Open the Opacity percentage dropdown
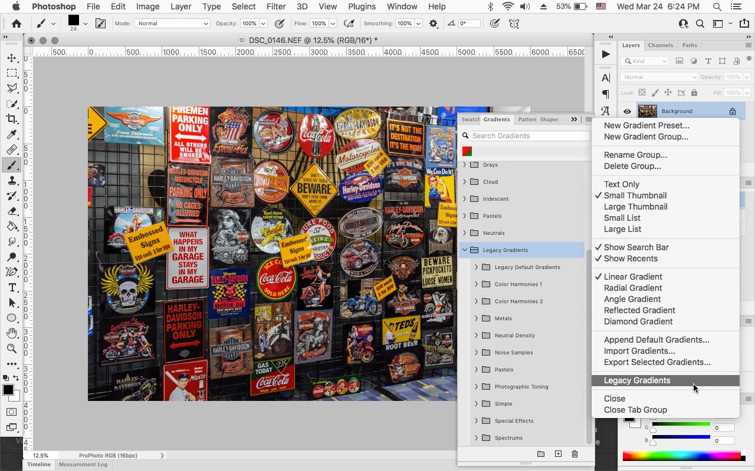 click(x=263, y=24)
